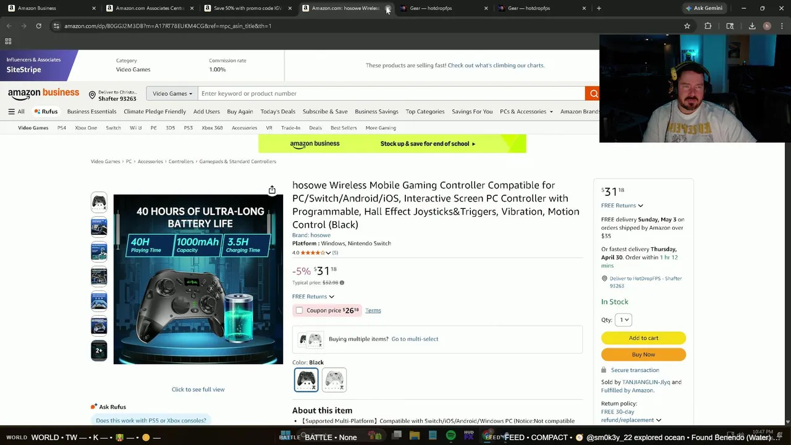
Task: Click the Controllers breadcrumb link
Action: pyautogui.click(x=181, y=161)
